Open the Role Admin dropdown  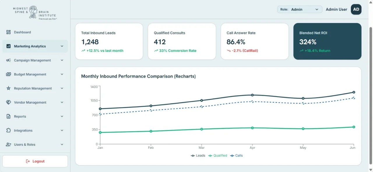coord(300,9)
